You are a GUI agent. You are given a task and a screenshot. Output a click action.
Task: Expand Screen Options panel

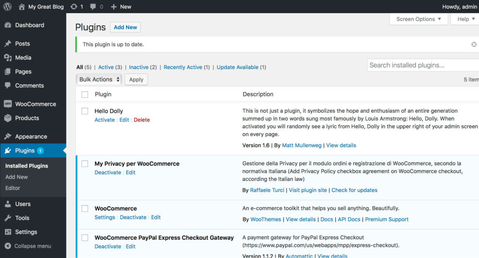tap(419, 19)
